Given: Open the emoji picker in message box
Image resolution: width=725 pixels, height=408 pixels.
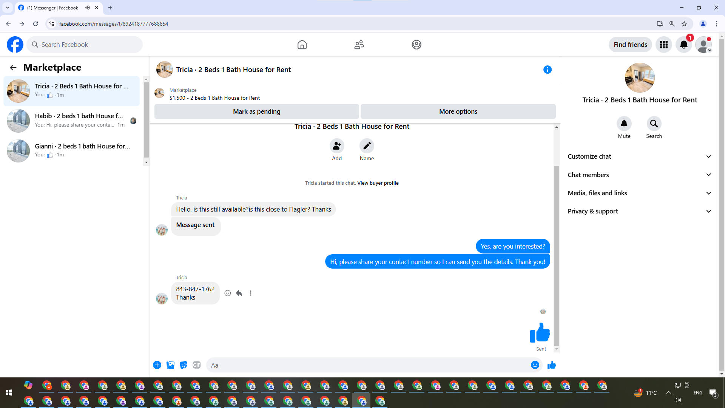Looking at the screenshot, I should click(x=535, y=365).
